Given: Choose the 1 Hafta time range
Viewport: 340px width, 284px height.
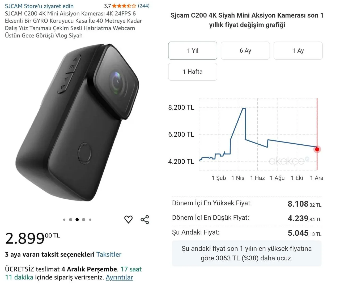Looking at the screenshot, I should click(x=193, y=72).
